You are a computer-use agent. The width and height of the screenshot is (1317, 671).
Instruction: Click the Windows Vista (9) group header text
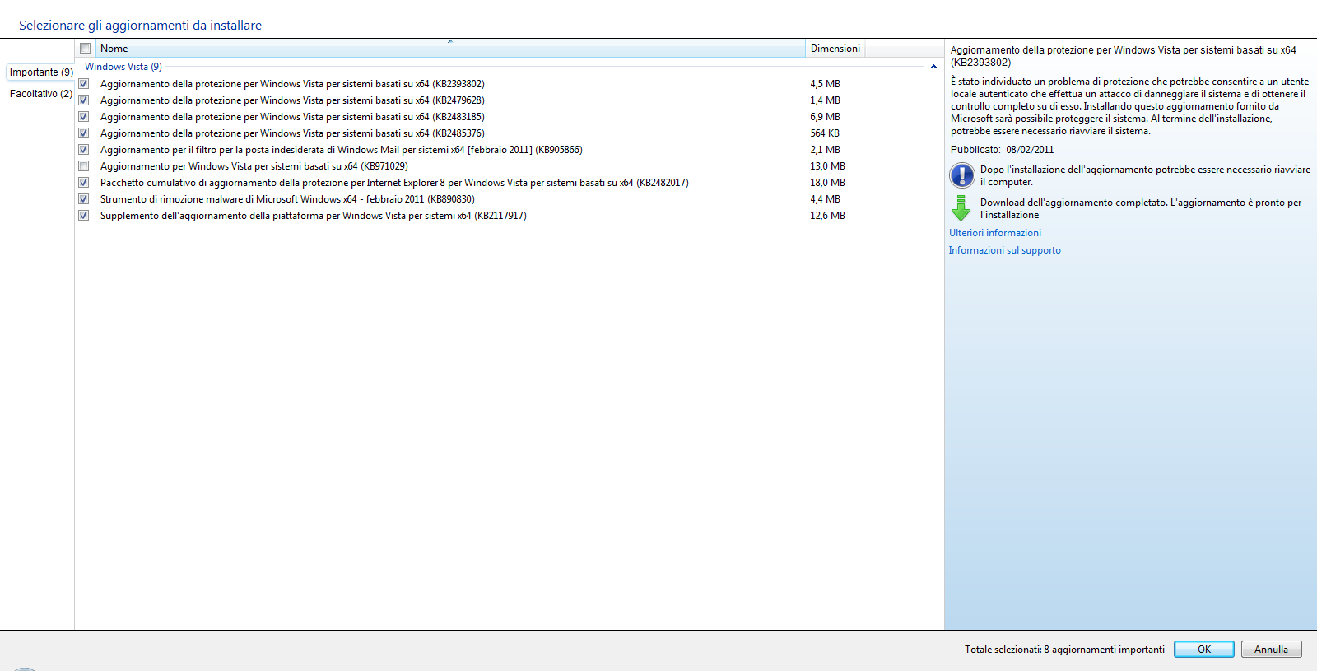click(123, 67)
